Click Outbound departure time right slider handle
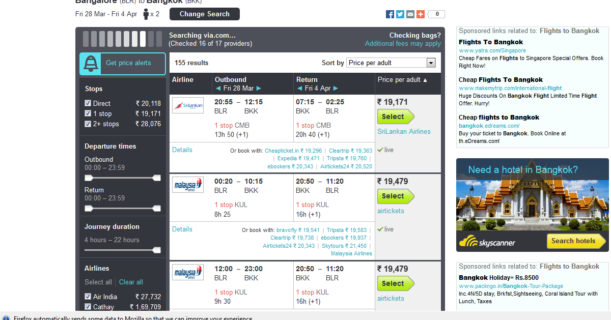611x320 pixels. [x=157, y=178]
